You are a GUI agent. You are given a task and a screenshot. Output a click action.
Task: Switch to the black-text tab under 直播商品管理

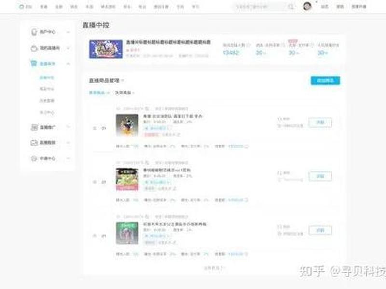click(124, 92)
